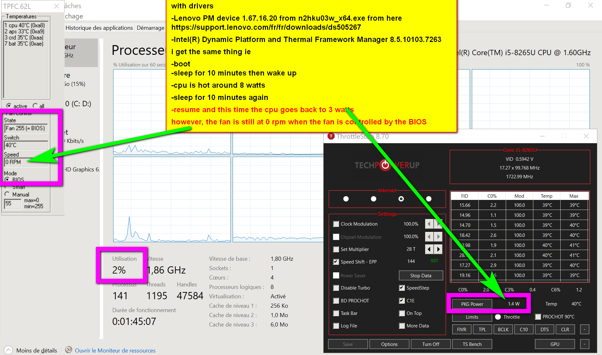This screenshot has width=602, height=355.
Task: Toggle the PROCHOT 90°C checkbox
Action: pyautogui.click(x=538, y=316)
